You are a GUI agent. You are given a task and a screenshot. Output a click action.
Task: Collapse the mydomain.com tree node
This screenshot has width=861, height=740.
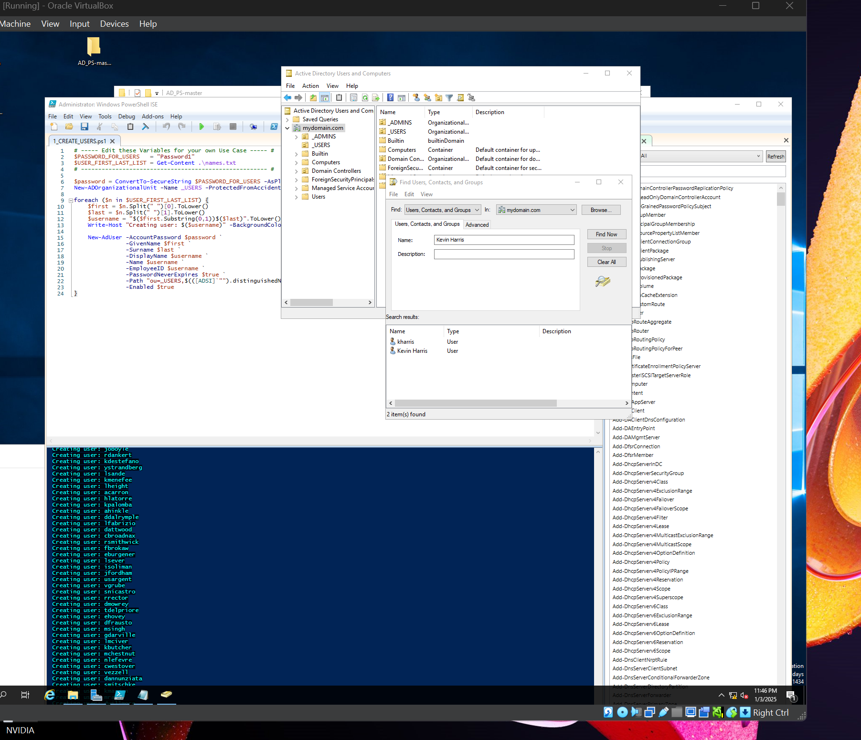pos(287,128)
